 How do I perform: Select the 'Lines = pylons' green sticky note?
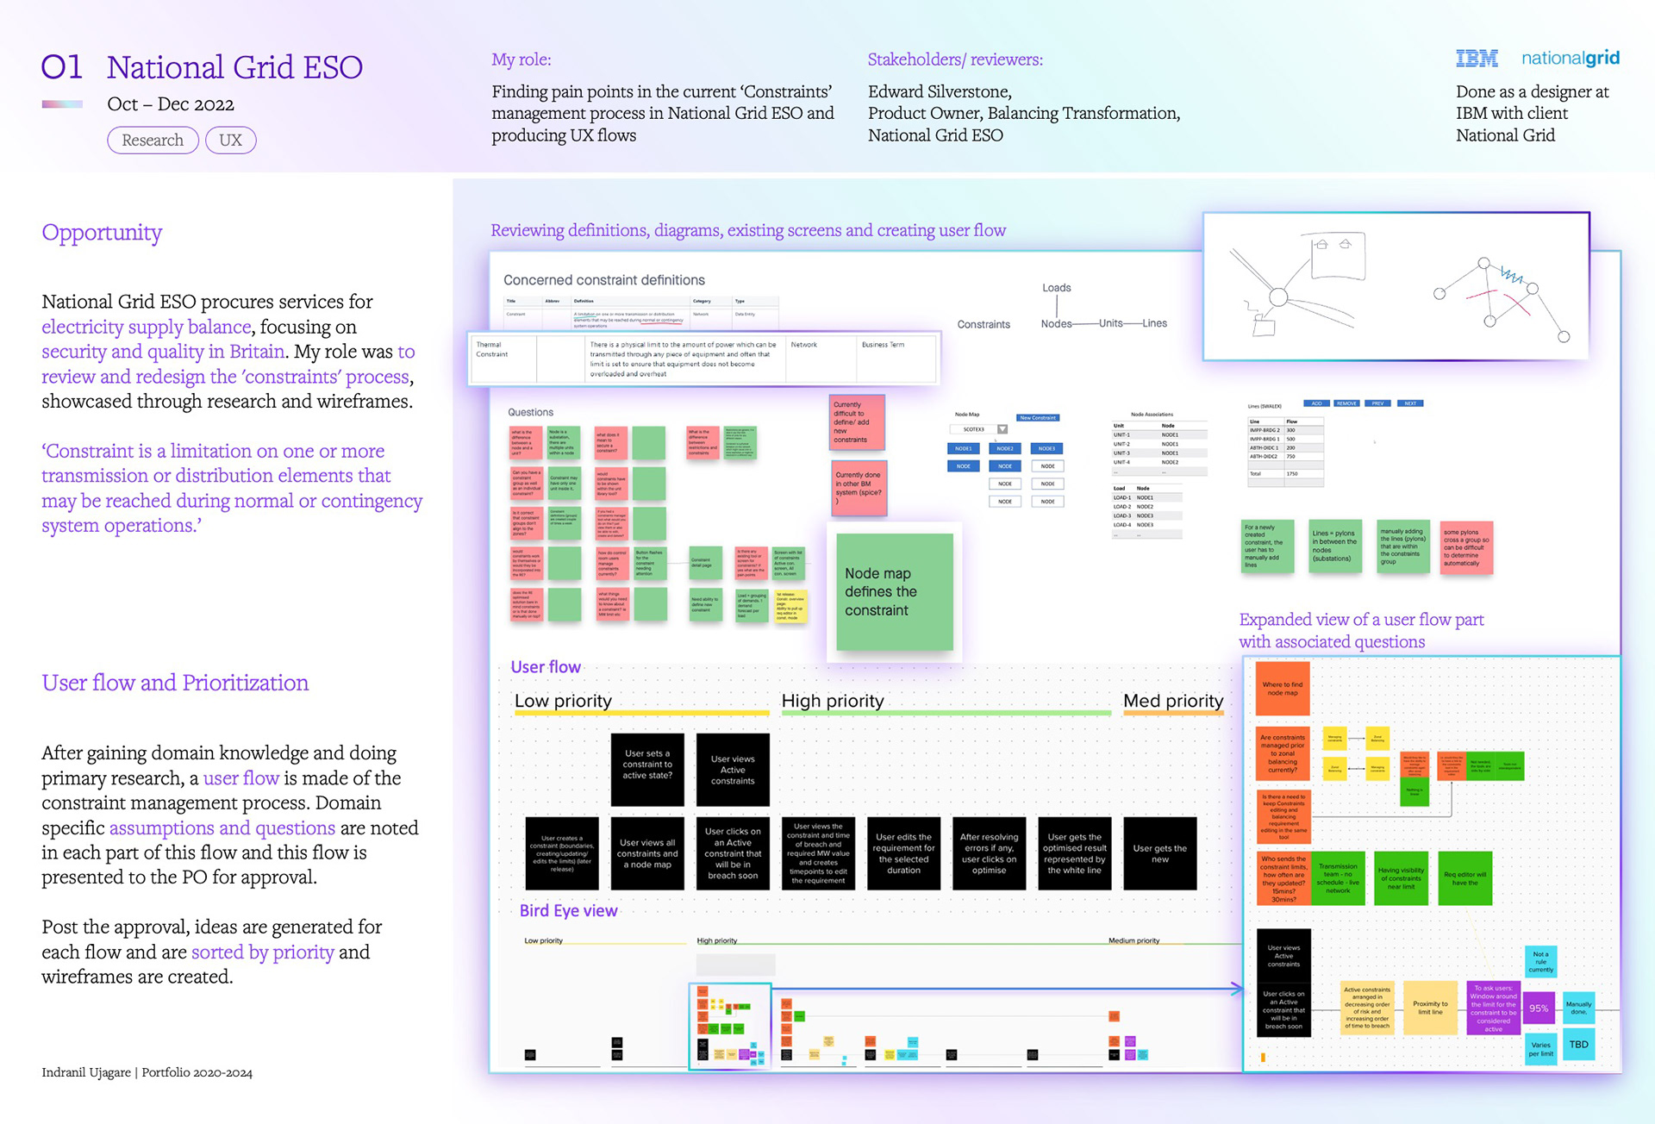point(1335,546)
